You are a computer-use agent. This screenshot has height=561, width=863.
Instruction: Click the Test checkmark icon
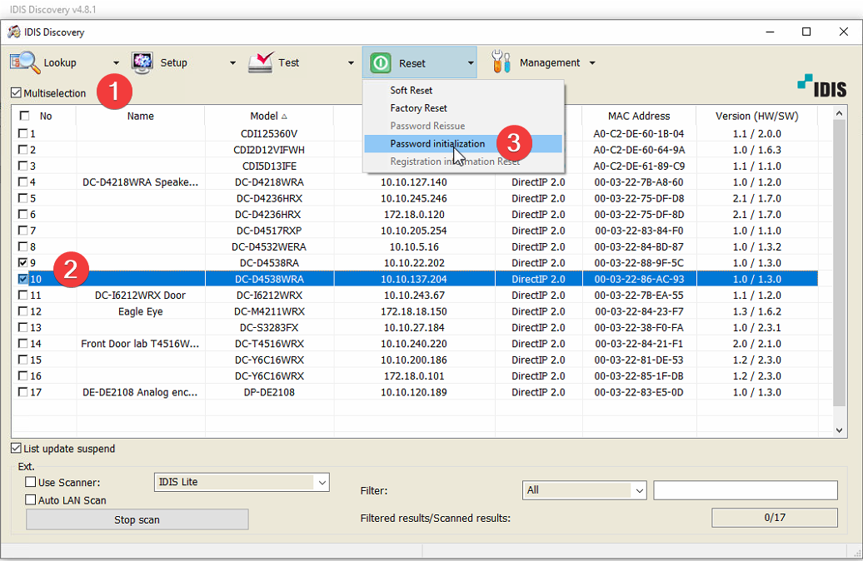click(261, 62)
